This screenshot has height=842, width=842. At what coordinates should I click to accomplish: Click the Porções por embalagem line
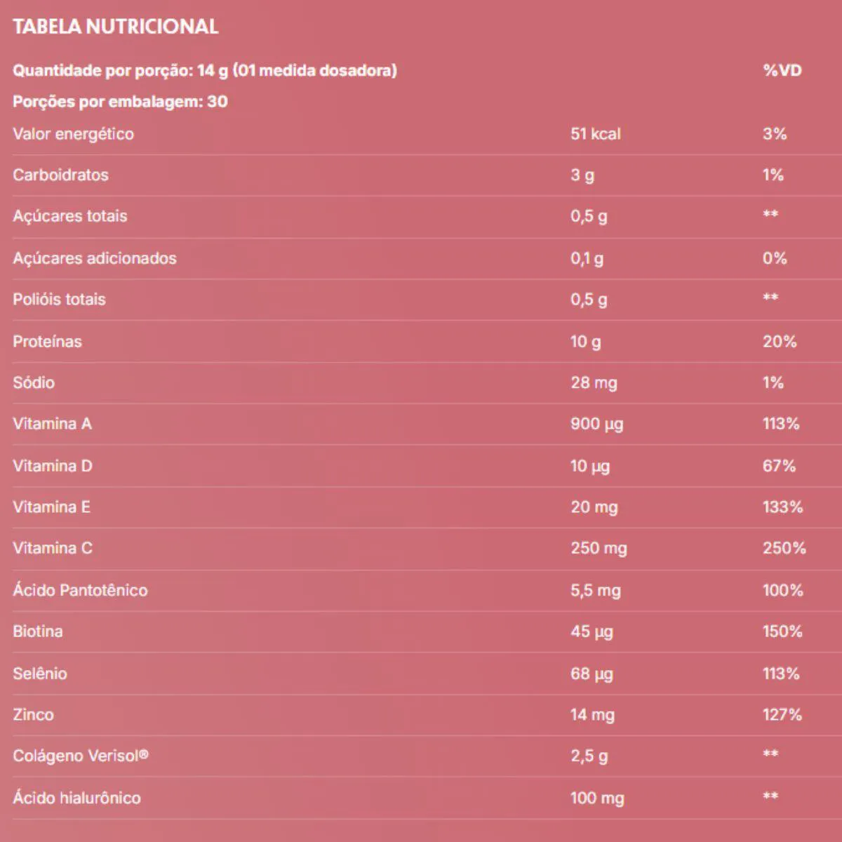(120, 102)
